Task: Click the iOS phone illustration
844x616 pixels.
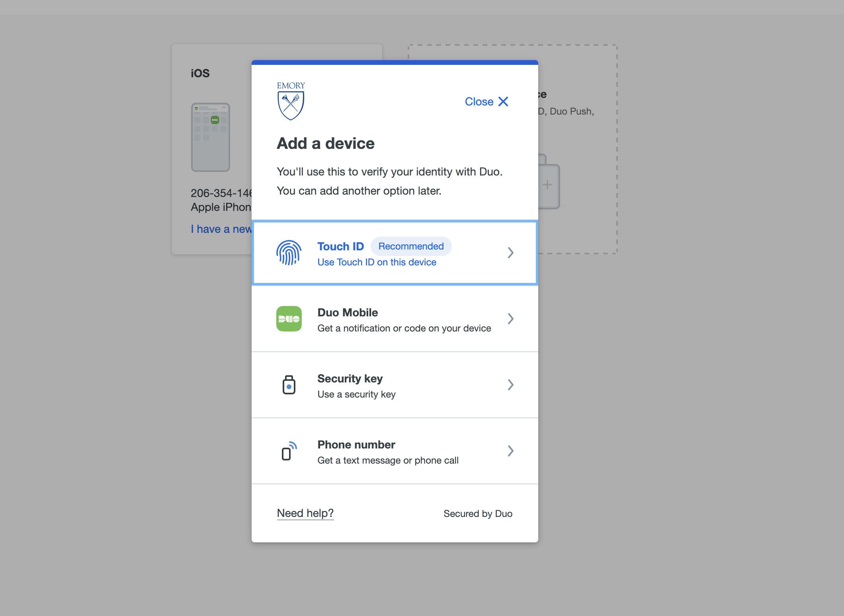Action: pyautogui.click(x=211, y=137)
